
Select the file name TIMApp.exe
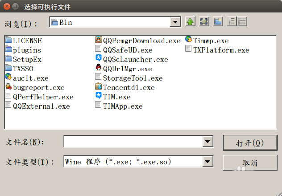123,106
